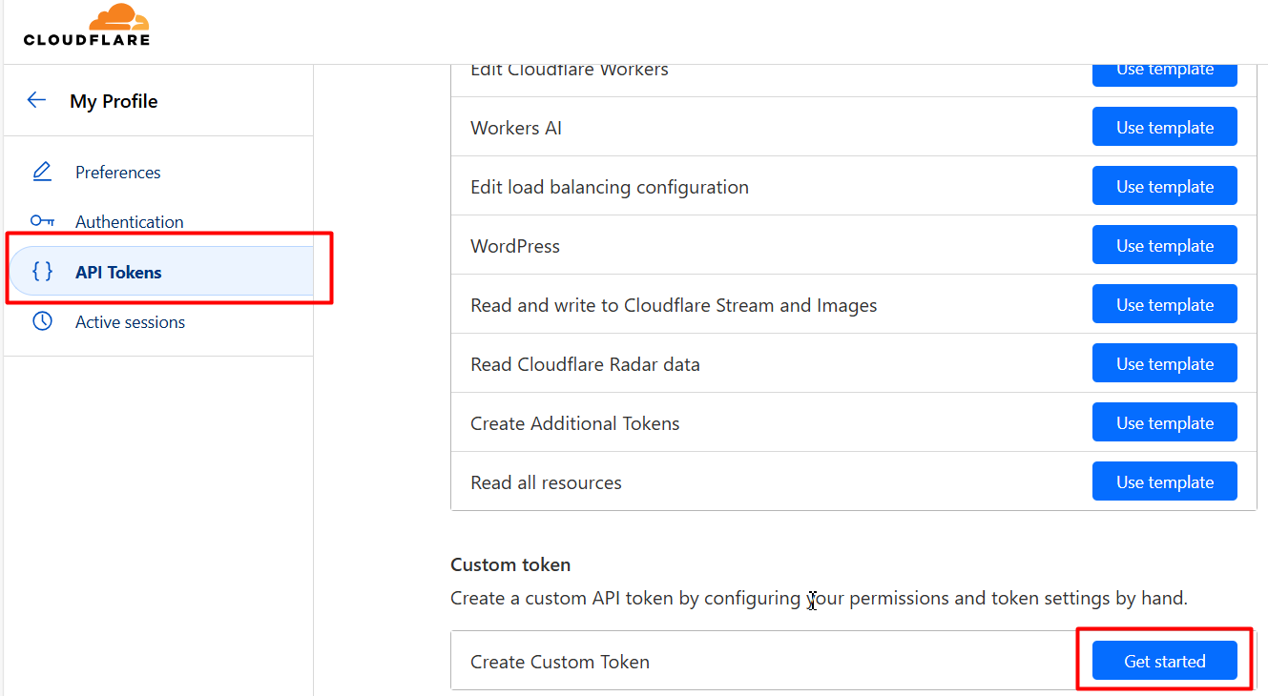Click the Preferences pencil icon
The height and width of the screenshot is (696, 1268).
[42, 172]
